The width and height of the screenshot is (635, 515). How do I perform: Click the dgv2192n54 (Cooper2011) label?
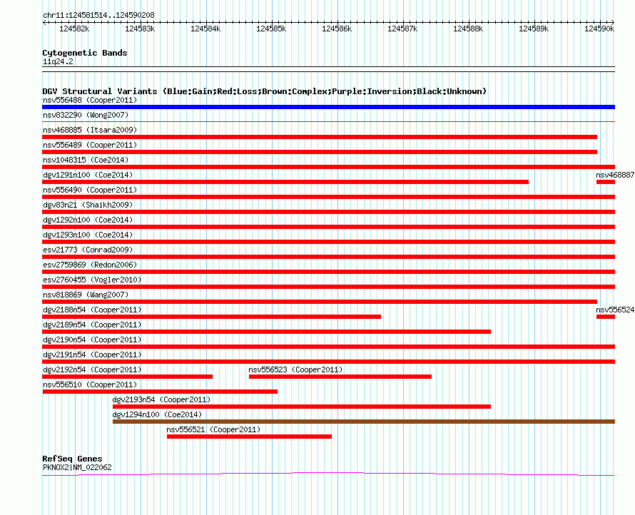92,369
